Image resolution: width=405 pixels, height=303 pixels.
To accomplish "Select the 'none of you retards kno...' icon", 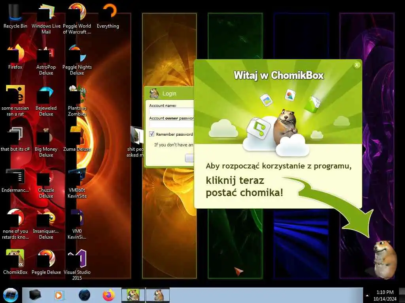I will click(x=15, y=224).
